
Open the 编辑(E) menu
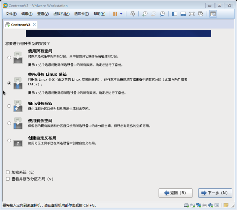point(27,14)
